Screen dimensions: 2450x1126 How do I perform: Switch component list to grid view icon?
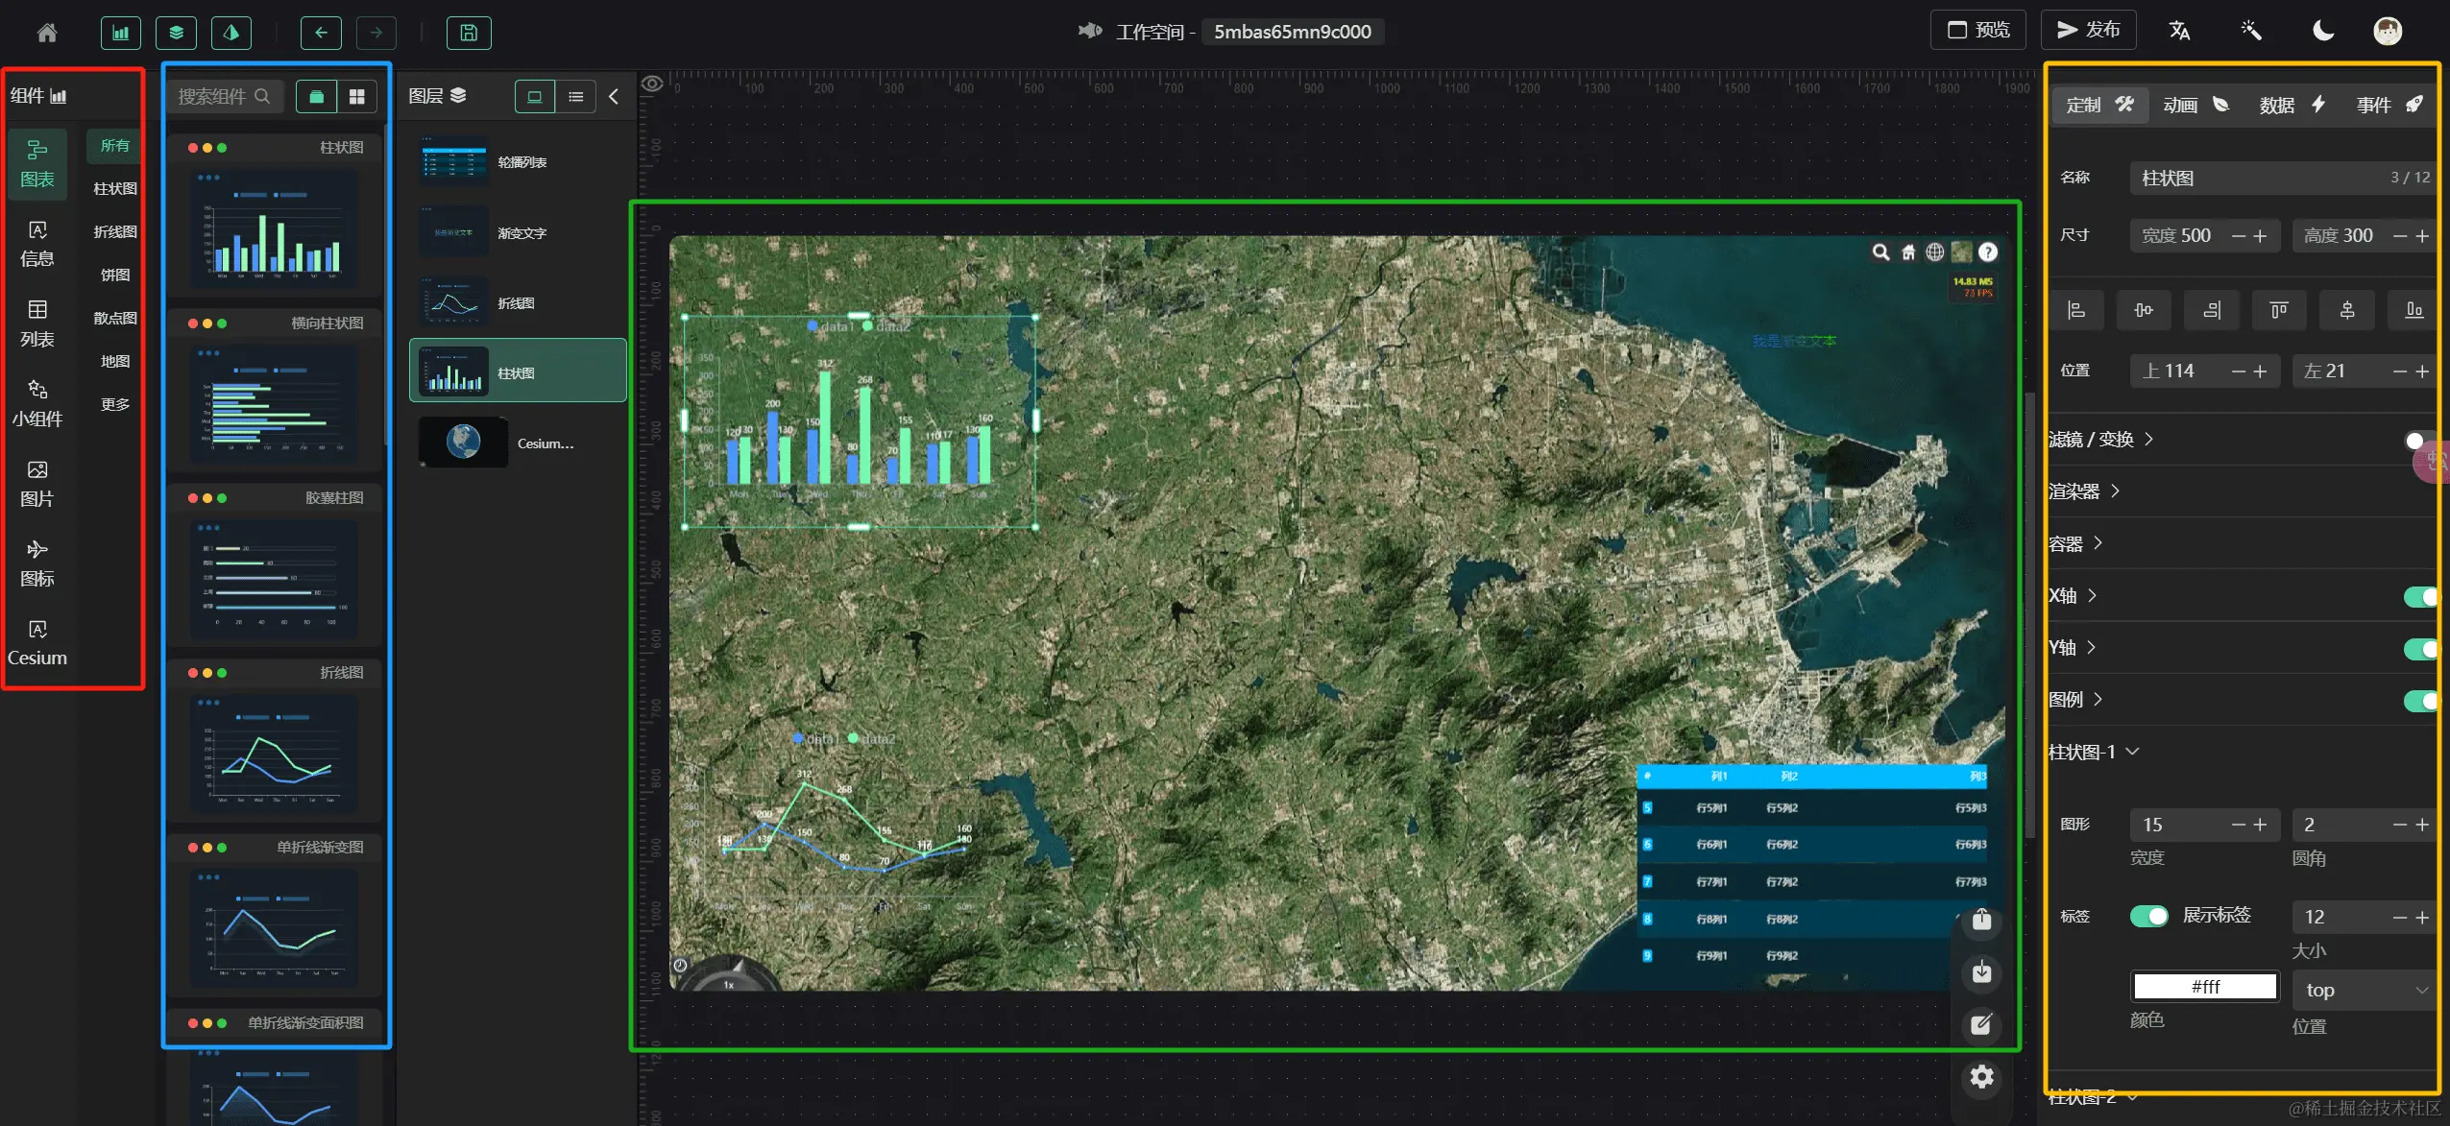click(x=356, y=96)
